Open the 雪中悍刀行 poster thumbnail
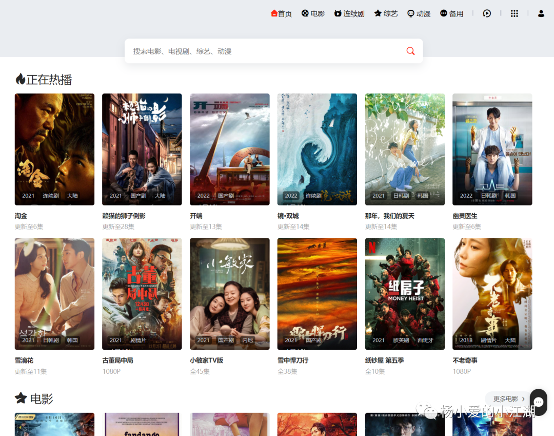Screen dimensions: 554x436 coord(318,294)
